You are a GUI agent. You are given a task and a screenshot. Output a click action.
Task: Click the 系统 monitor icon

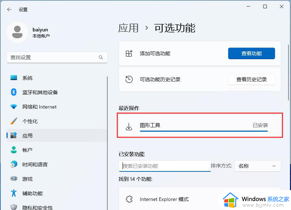[14, 78]
